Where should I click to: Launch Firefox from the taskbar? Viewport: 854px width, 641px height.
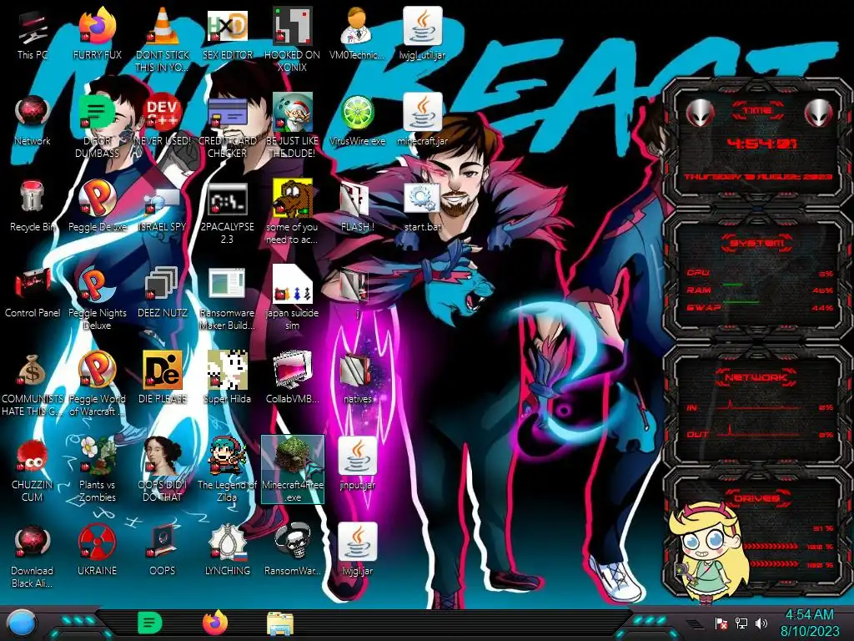[x=215, y=623]
